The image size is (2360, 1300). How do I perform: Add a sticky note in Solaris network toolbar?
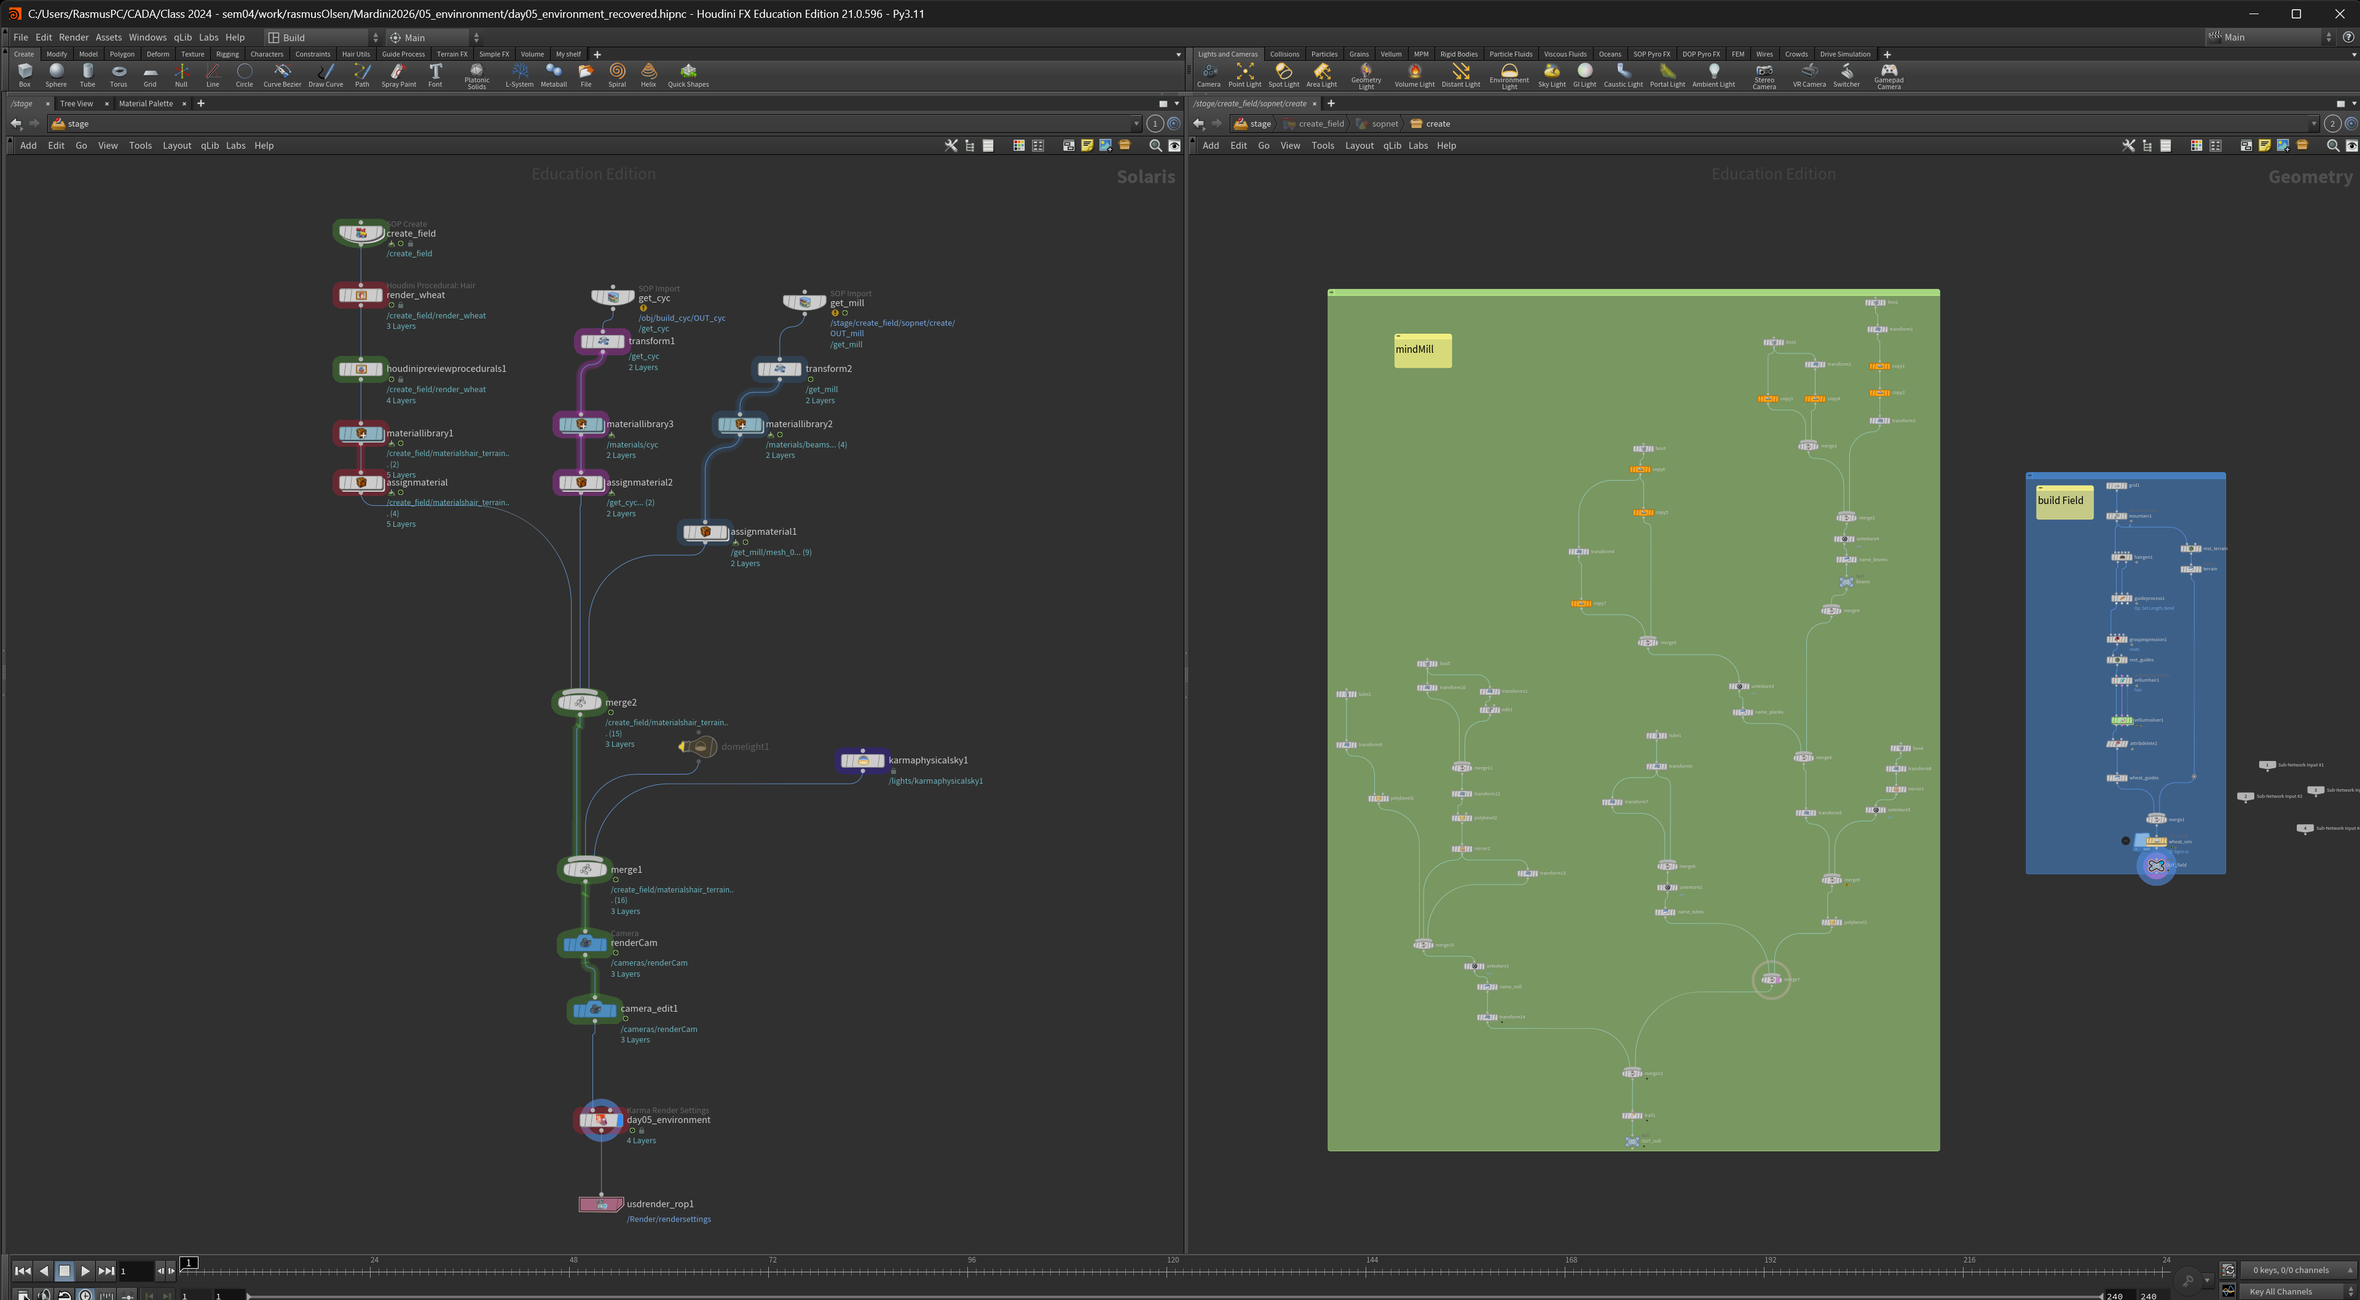(1087, 146)
